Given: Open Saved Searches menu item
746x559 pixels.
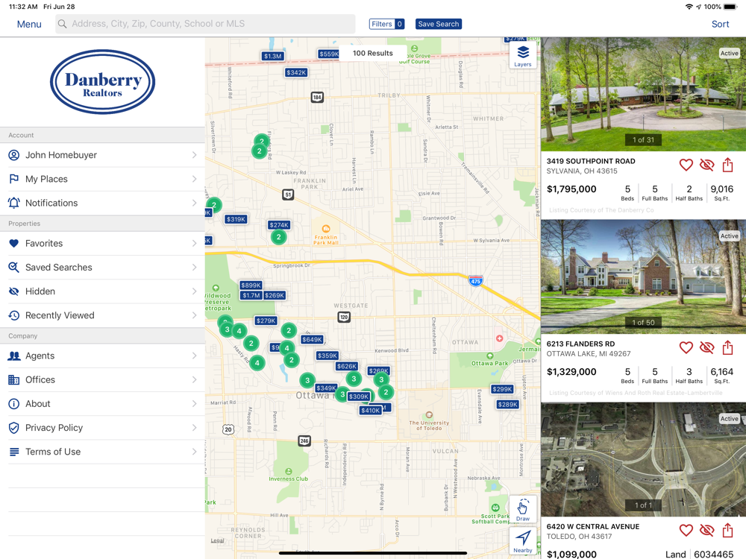Looking at the screenshot, I should tap(102, 267).
